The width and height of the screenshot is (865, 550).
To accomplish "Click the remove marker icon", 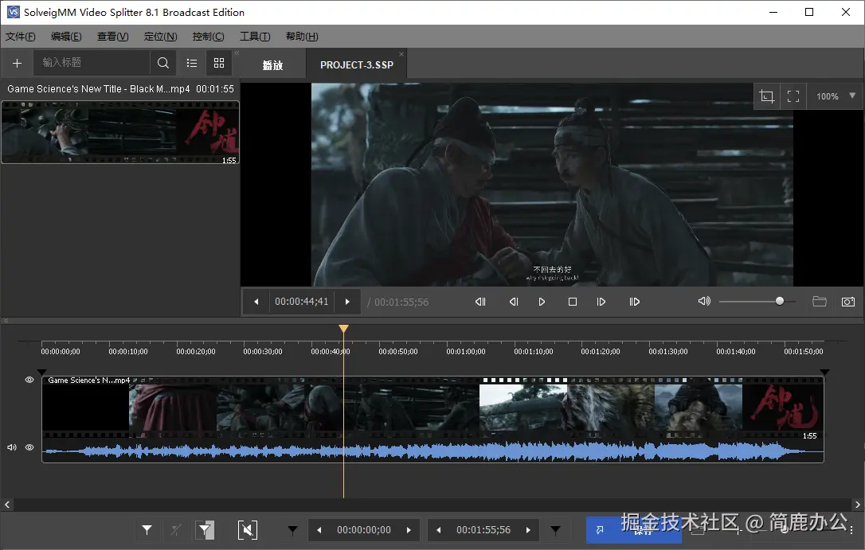I will [x=176, y=530].
